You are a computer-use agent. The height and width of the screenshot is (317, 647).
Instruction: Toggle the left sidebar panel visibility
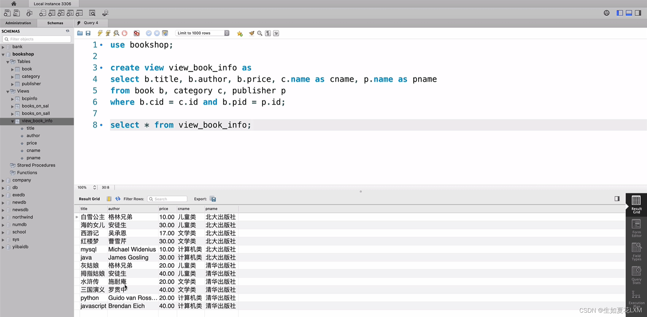coord(619,13)
